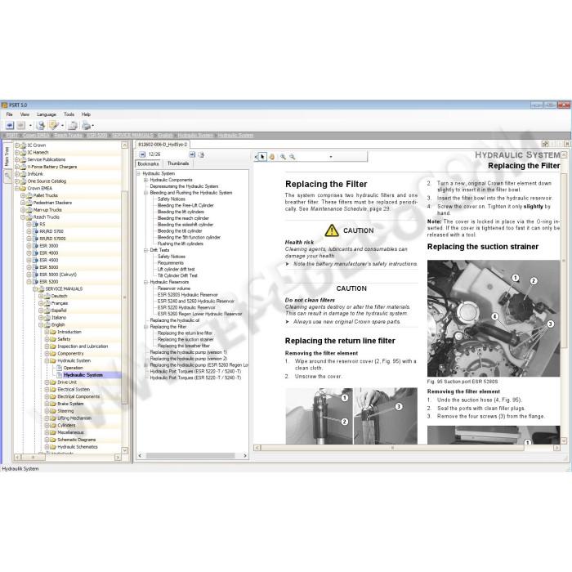Screen dimensions: 572x572
Task: Click the English breadcrumb link
Action: tap(165, 136)
